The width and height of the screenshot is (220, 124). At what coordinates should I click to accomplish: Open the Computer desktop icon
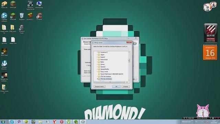[x=39, y=4]
